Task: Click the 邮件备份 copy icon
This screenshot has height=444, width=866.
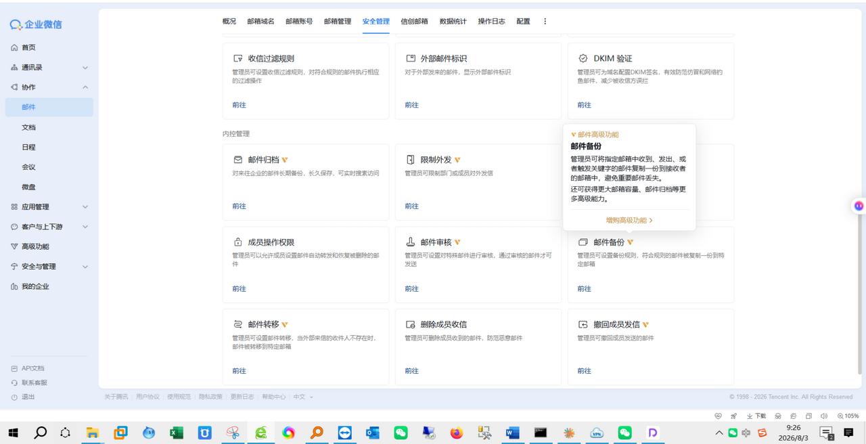Action: point(583,242)
